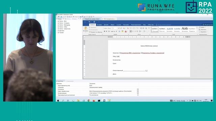Toggle Center alignment for the paragraph
Viewport: 216px width, 121px height.
point(133,31)
